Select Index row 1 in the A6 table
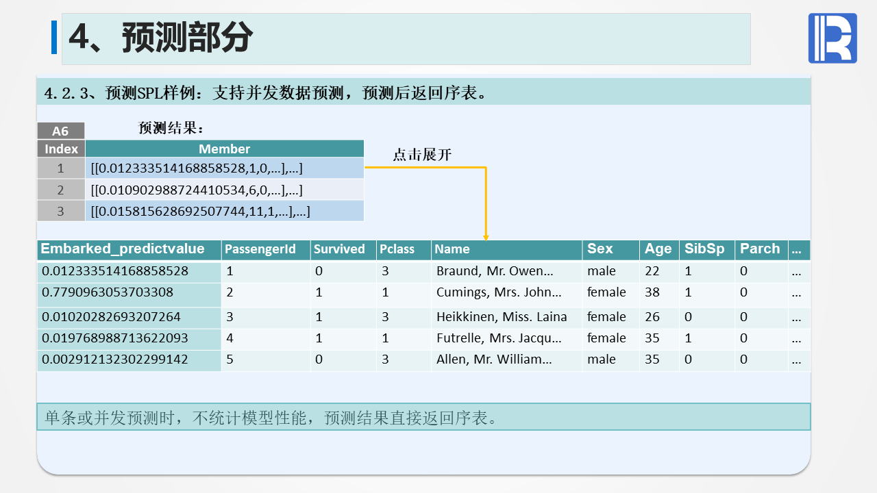 click(x=60, y=168)
